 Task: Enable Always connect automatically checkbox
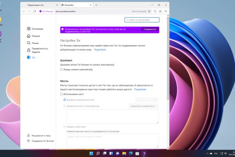click(61, 69)
